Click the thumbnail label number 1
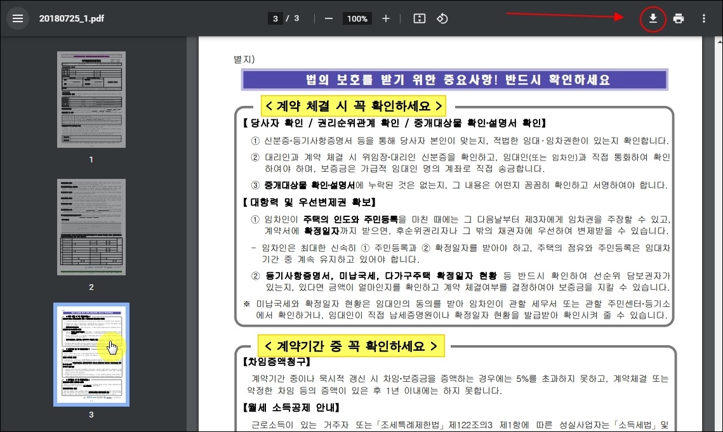The image size is (723, 432). 91,159
